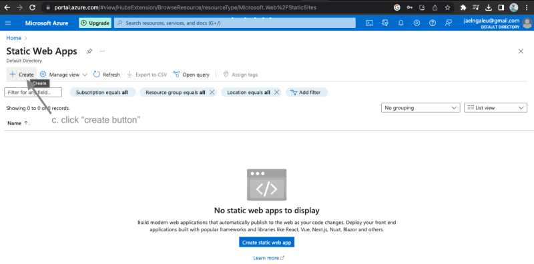Open the browser extensions puzzle icon
This screenshot has width=534, height=264.
463,7
